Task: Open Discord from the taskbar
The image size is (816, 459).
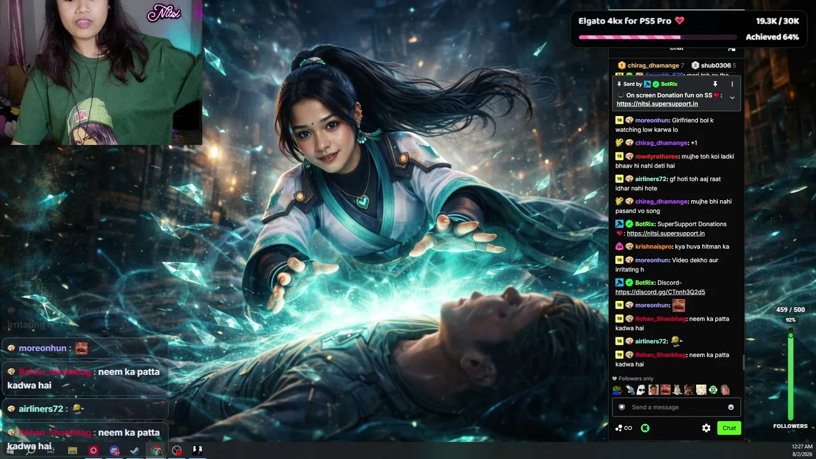Action: [114, 450]
